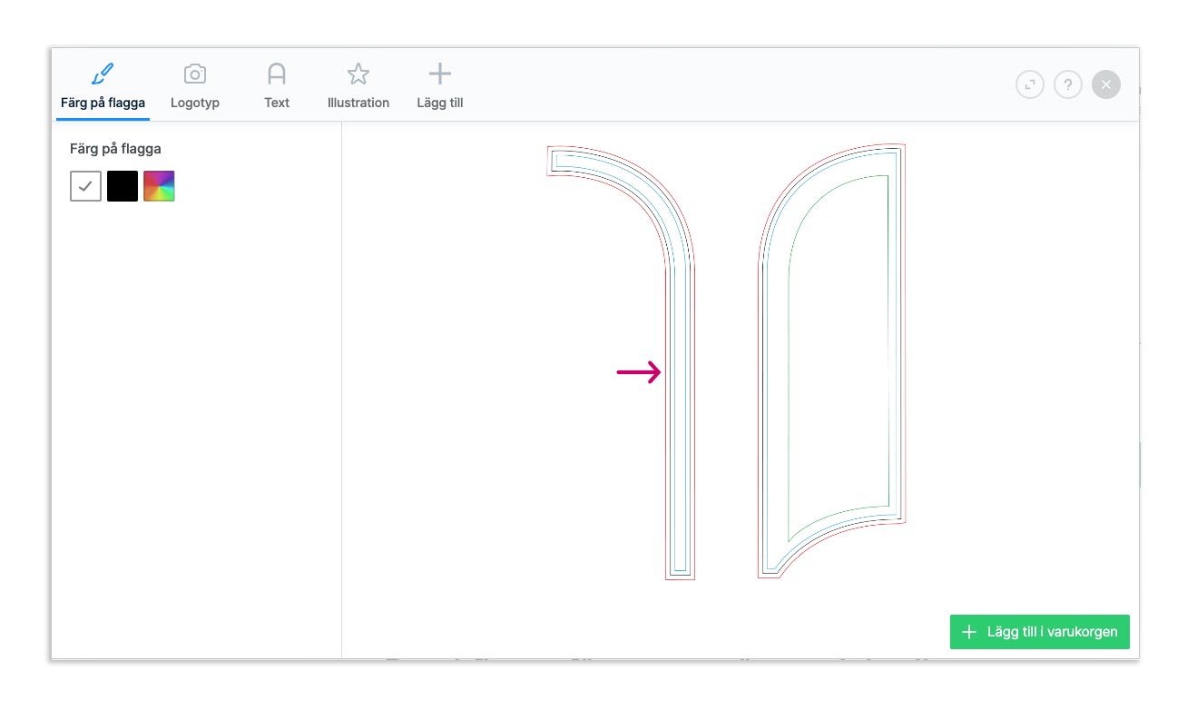Choose the black flag color swatch

123,186
